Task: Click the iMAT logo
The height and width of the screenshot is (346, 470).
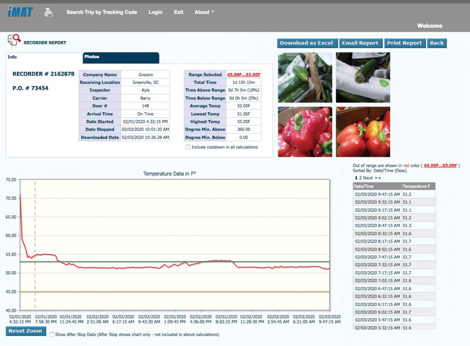Action: pyautogui.click(x=20, y=12)
